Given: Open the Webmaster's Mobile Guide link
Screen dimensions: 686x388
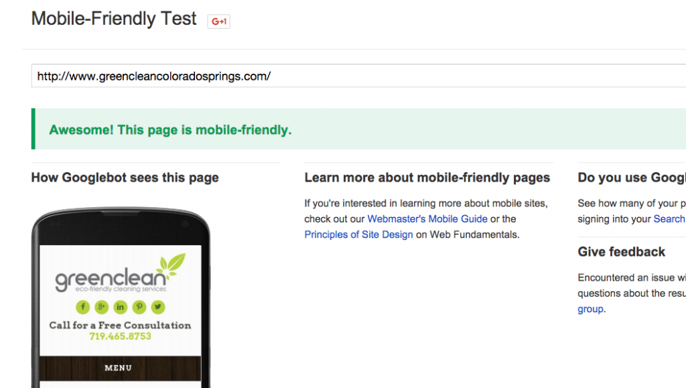Looking at the screenshot, I should tap(427, 219).
